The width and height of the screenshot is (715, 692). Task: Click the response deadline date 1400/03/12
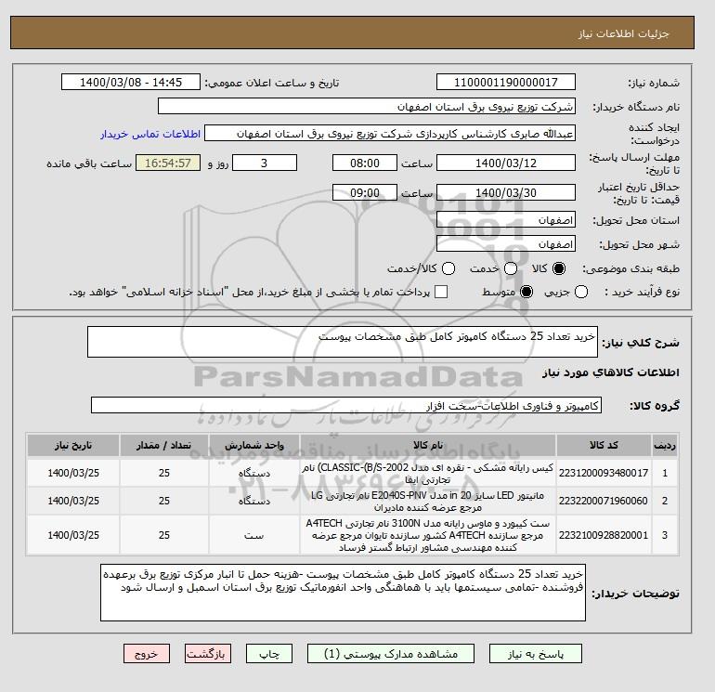tap(506, 163)
